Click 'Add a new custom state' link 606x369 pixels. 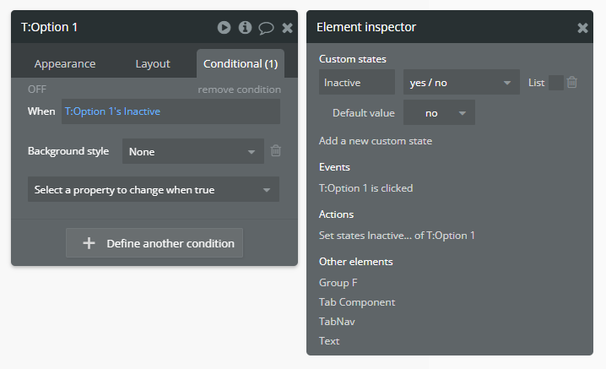click(x=376, y=141)
